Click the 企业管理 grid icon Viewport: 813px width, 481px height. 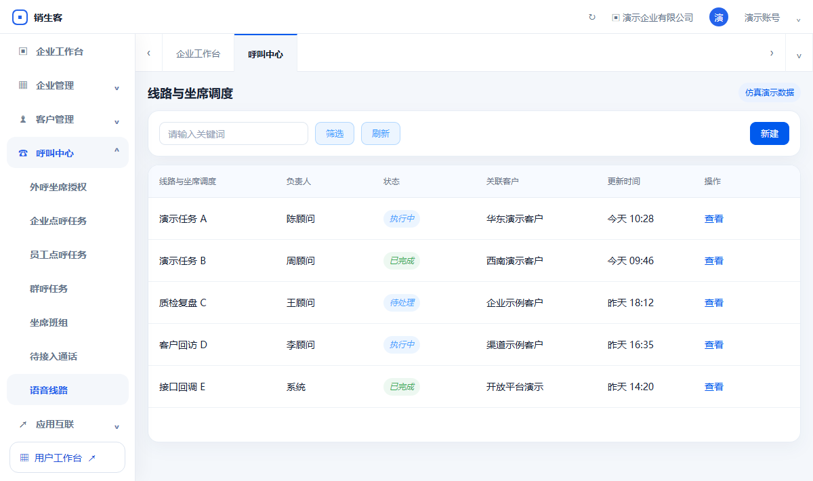click(x=23, y=85)
